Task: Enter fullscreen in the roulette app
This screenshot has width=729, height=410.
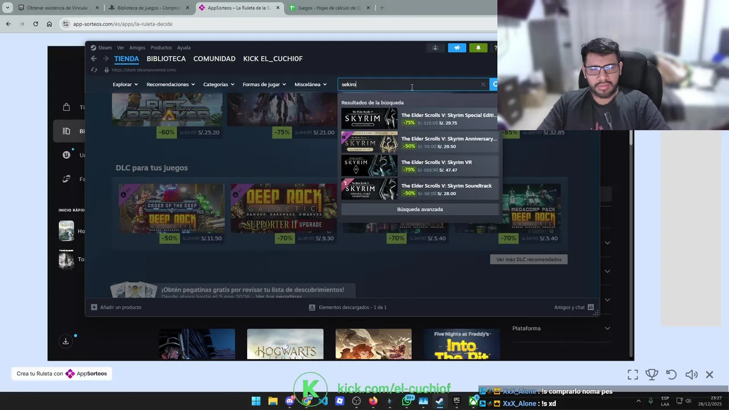Action: [x=633, y=375]
